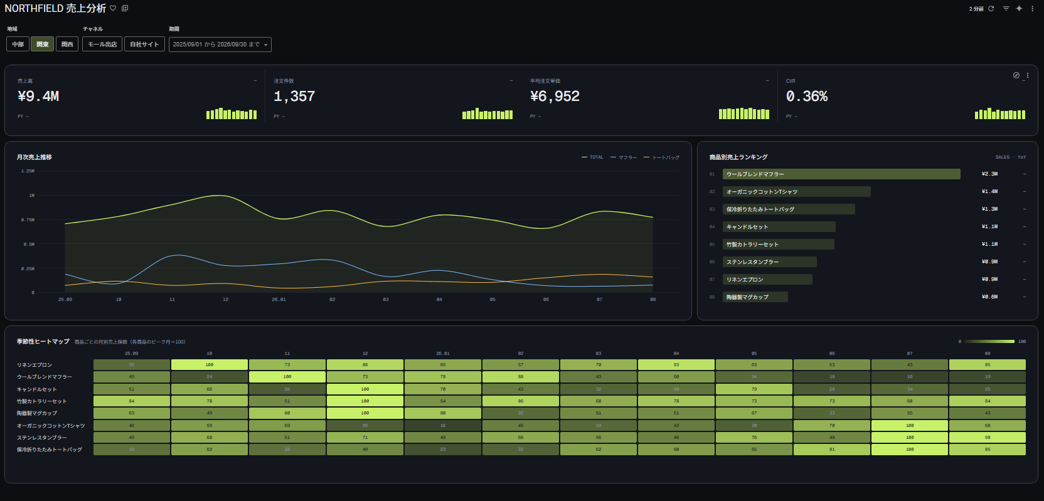Toggle the 中部 region filter
The height and width of the screenshot is (501, 1044).
pos(18,44)
